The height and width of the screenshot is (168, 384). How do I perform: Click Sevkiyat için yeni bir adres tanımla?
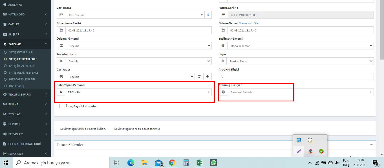(x=137, y=129)
